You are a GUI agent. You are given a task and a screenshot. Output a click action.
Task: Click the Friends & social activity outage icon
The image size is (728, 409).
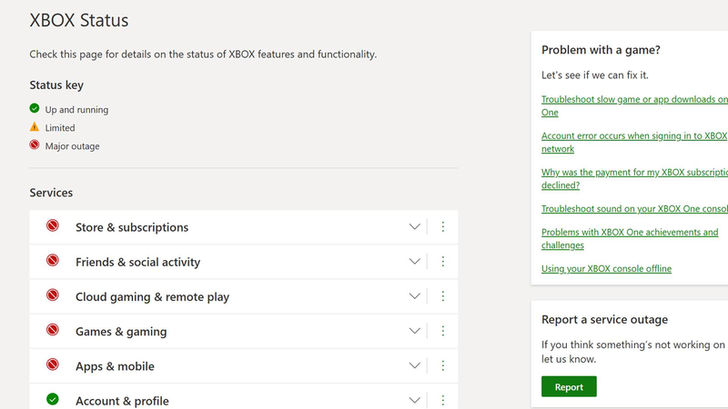[53, 261]
